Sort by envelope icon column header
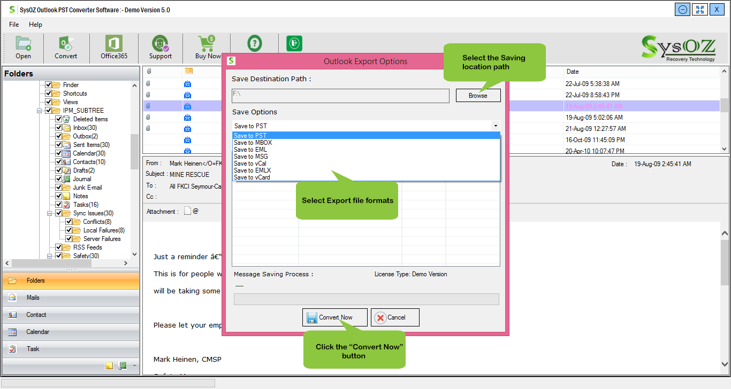Image resolution: width=731 pixels, height=389 pixels. [188, 71]
